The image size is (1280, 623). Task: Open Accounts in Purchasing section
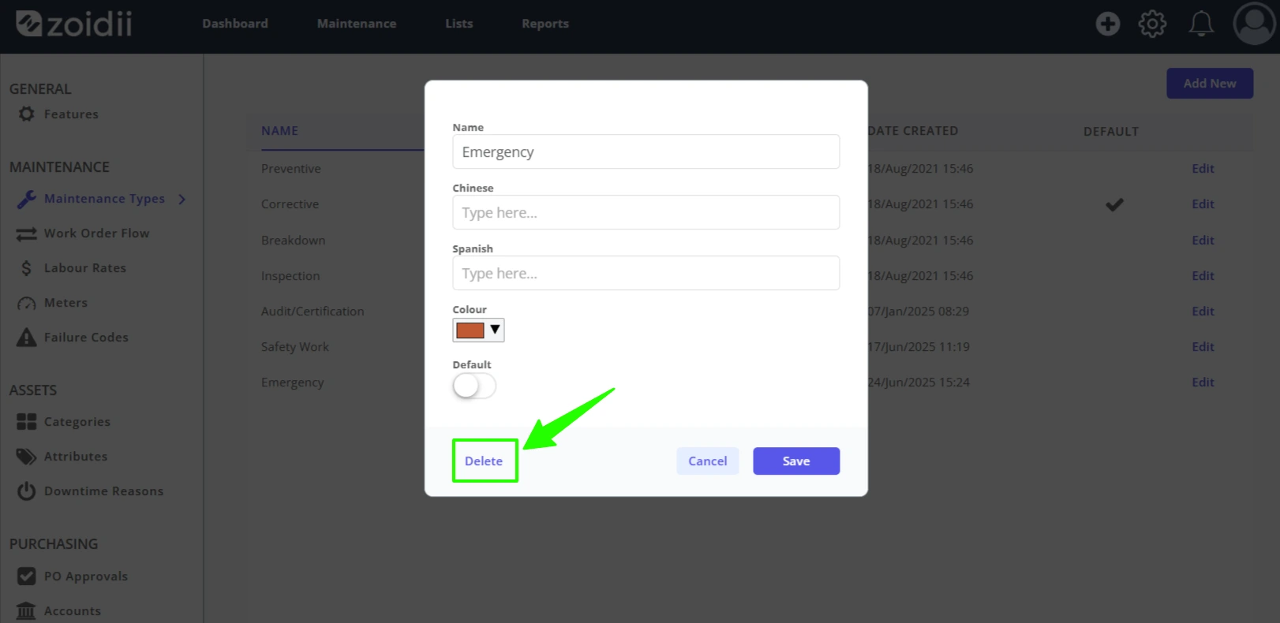click(x=73, y=611)
